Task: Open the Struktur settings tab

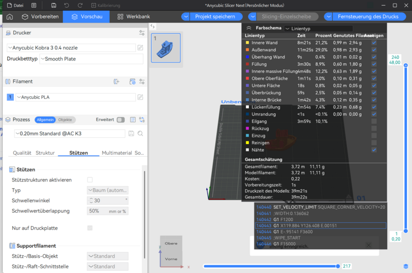Action: tap(45, 153)
